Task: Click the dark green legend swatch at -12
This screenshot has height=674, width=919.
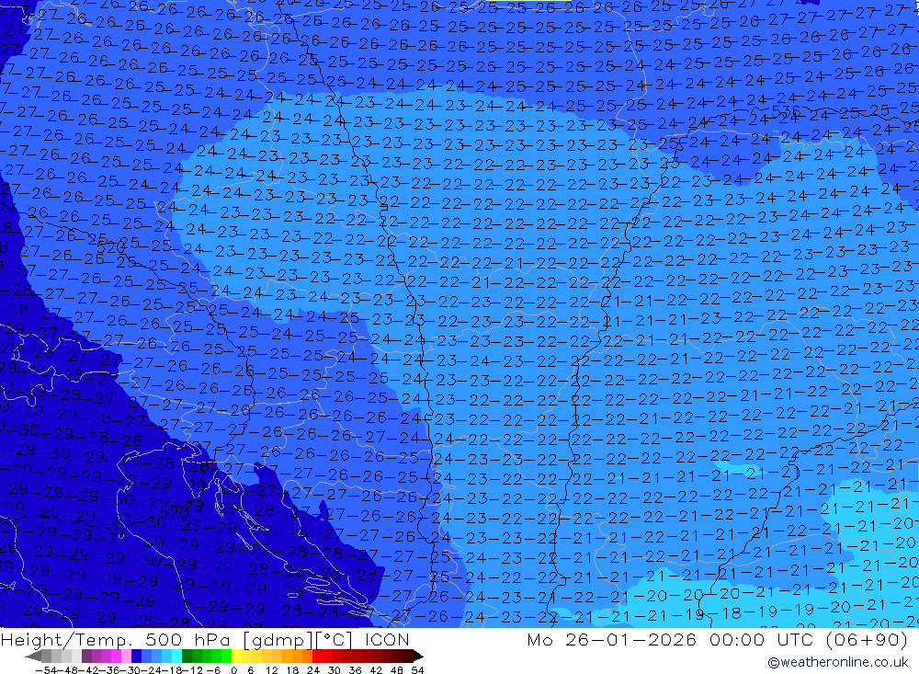Action: point(187,656)
